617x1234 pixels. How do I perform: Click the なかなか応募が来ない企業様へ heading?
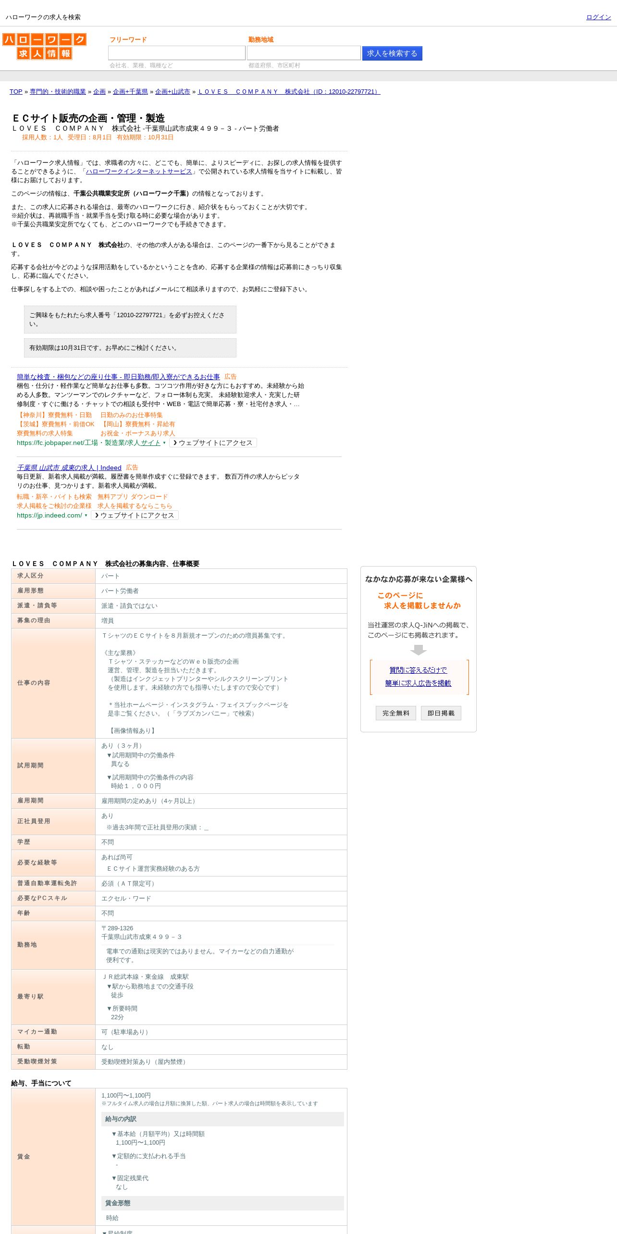tap(419, 580)
